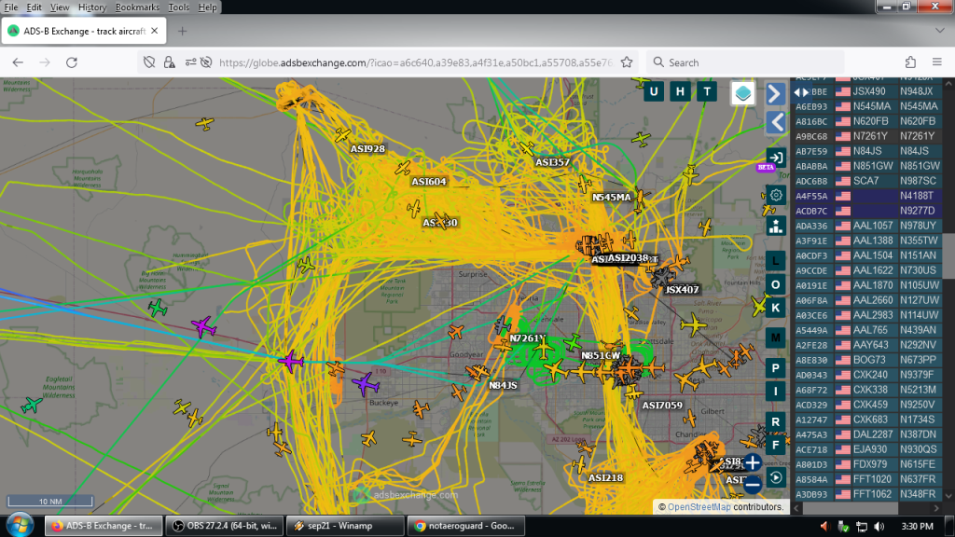Open the Help menu

(x=207, y=7)
